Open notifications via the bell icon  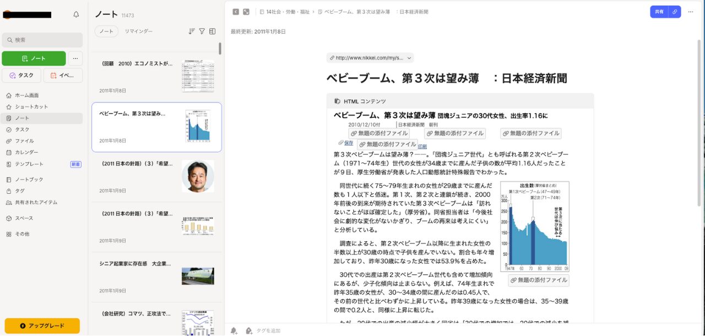pos(76,15)
